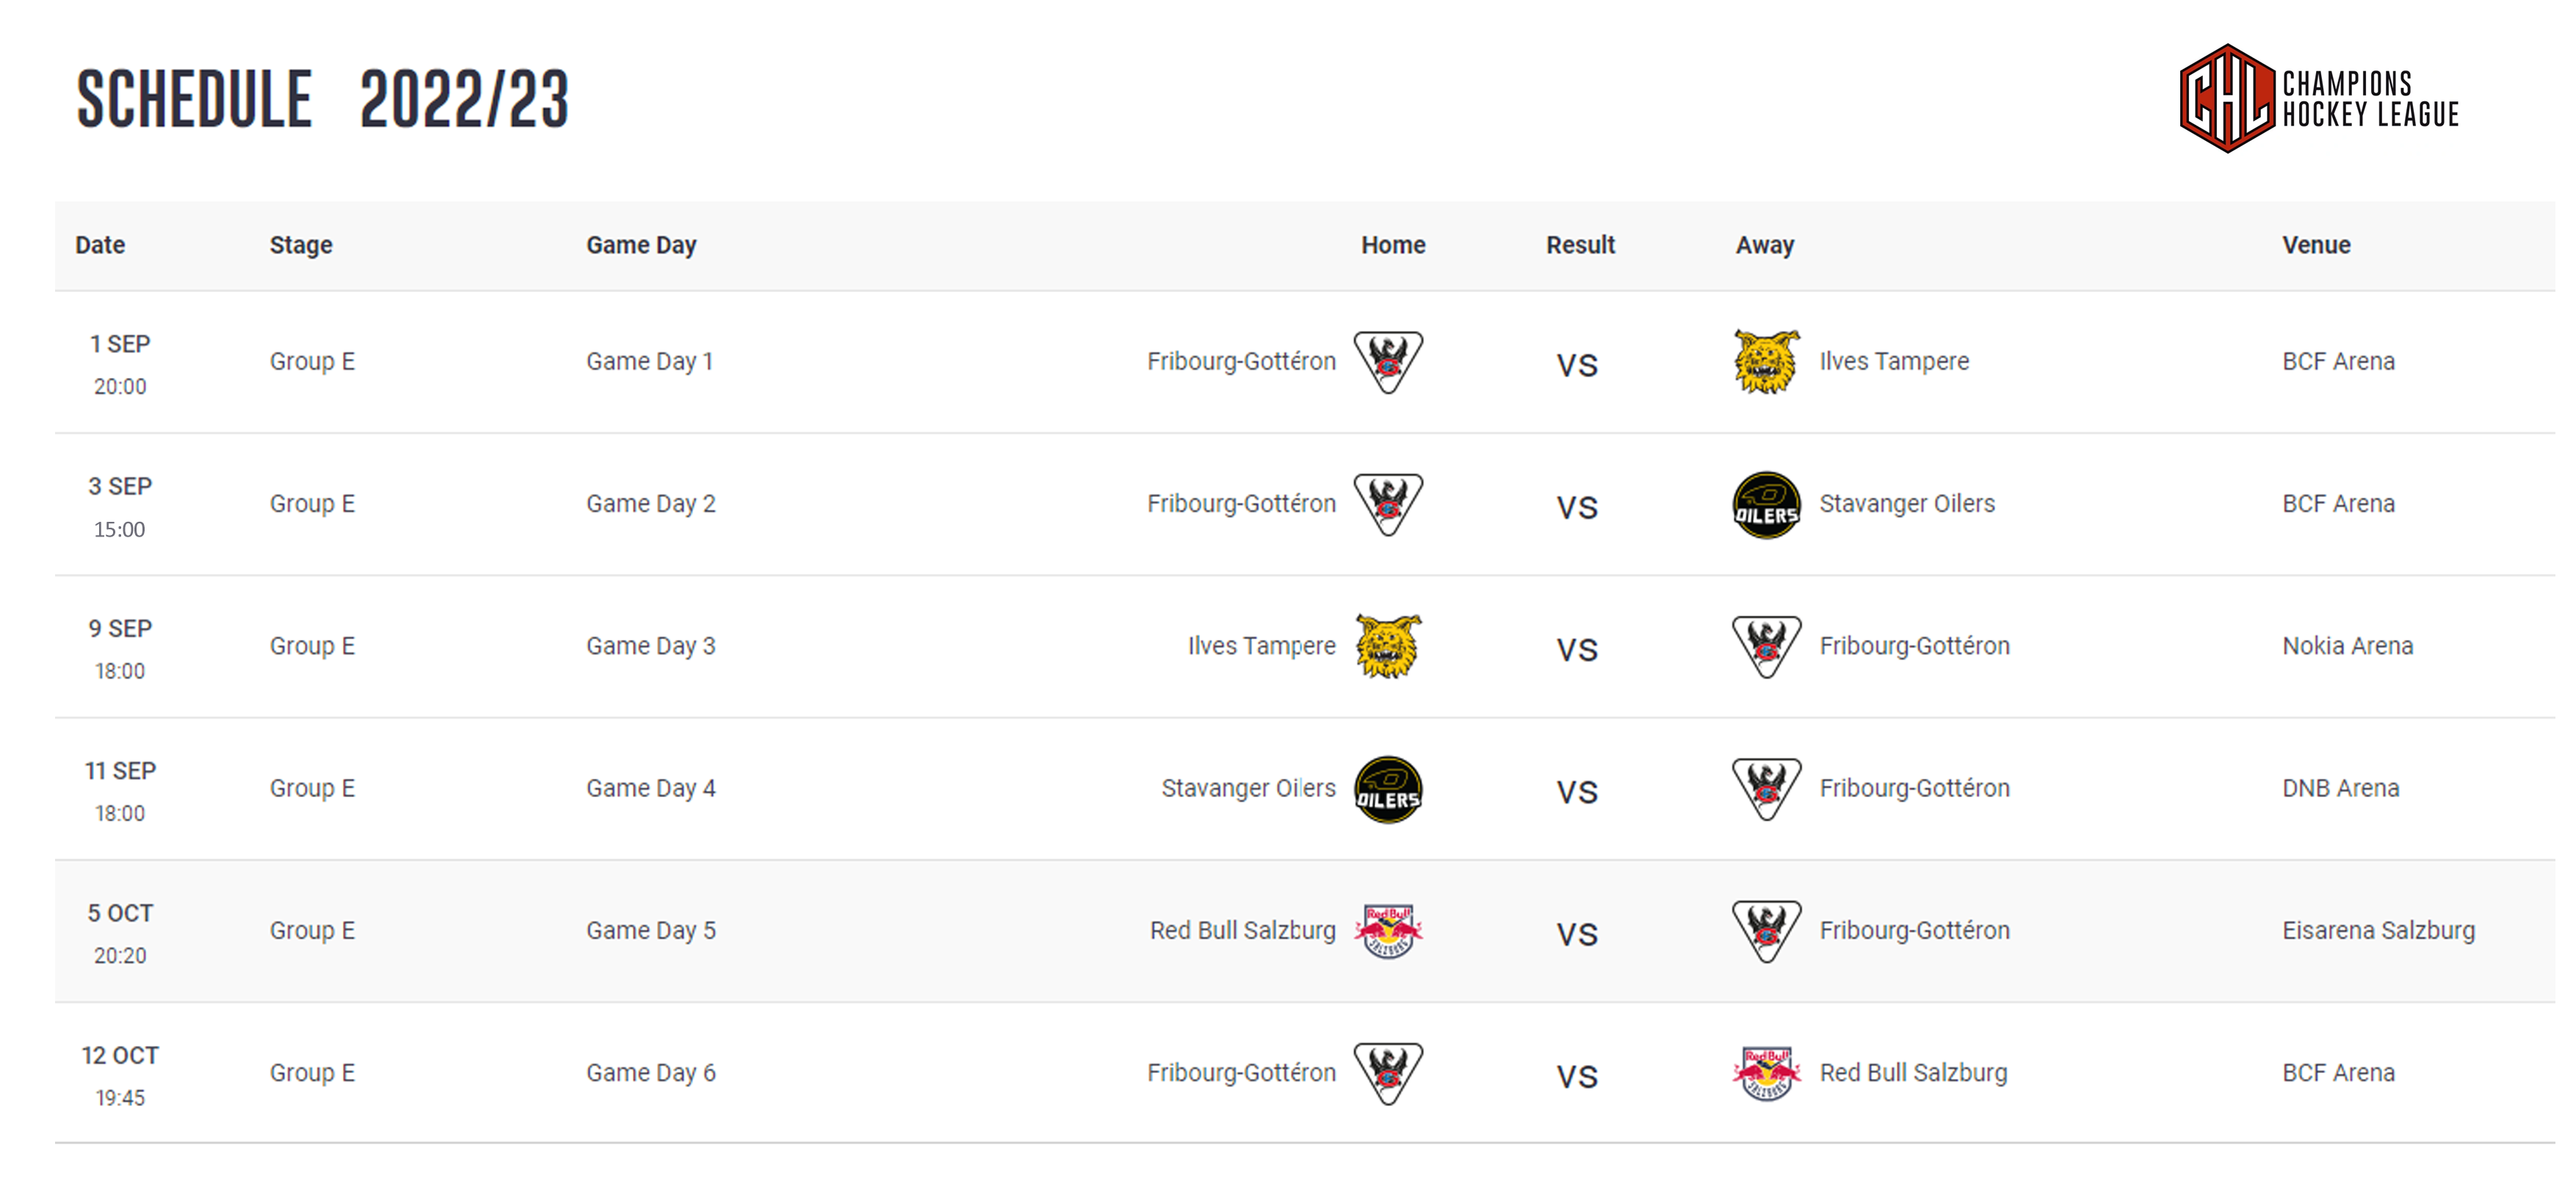Click Fribourg-Gottéron crest in Game Day 1 row
Viewport: 2576px width, 1200px height.
tap(1388, 362)
